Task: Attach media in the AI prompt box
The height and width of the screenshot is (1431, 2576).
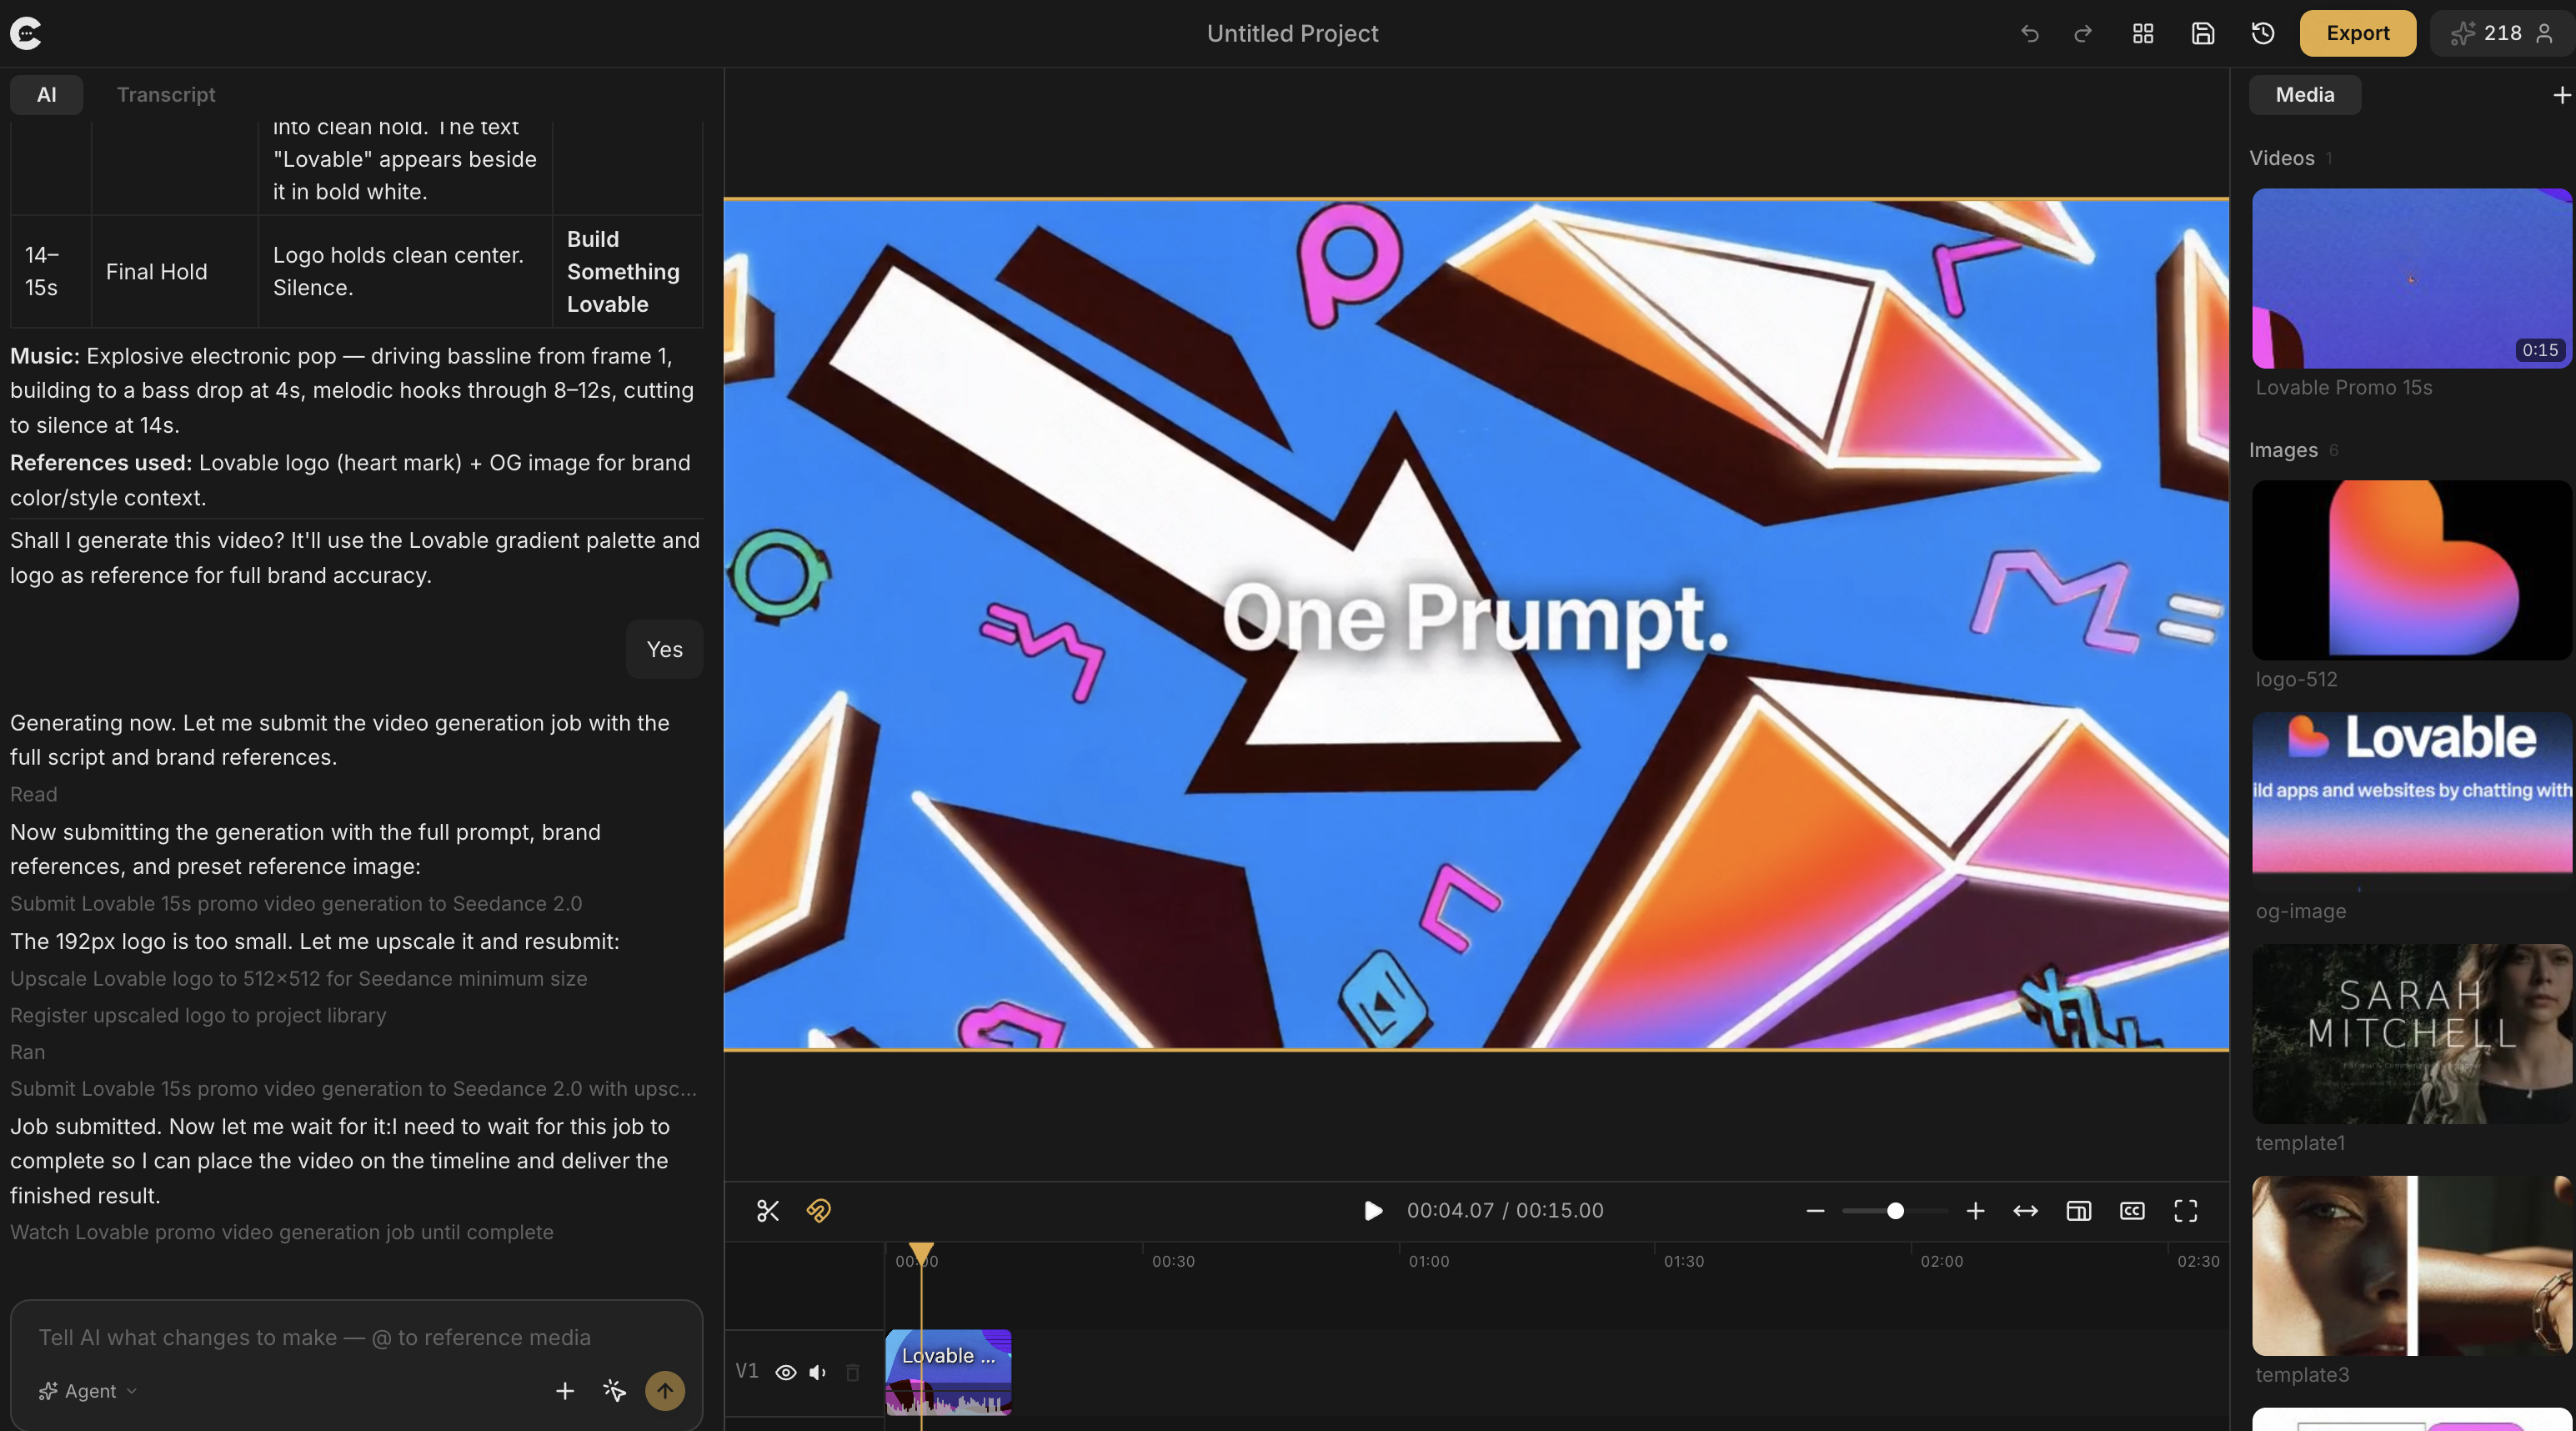Action: tap(566, 1390)
